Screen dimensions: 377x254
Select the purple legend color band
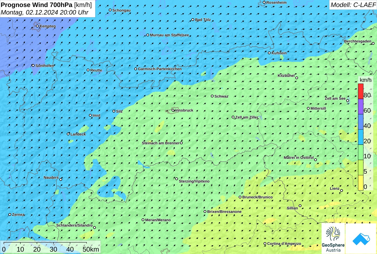[361, 107]
